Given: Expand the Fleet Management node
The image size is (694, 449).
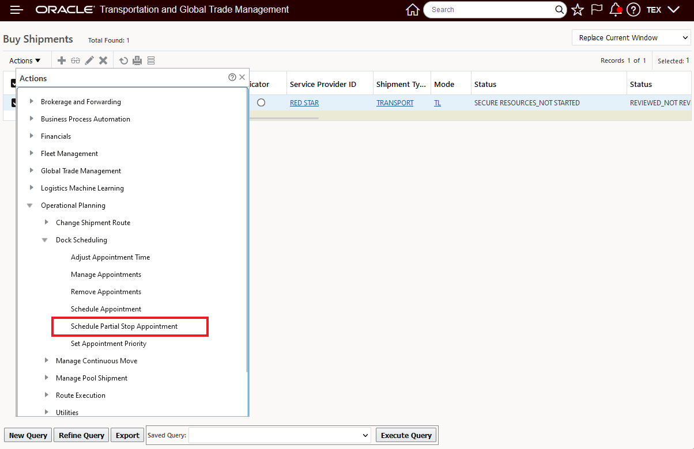Looking at the screenshot, I should pyautogui.click(x=31, y=154).
